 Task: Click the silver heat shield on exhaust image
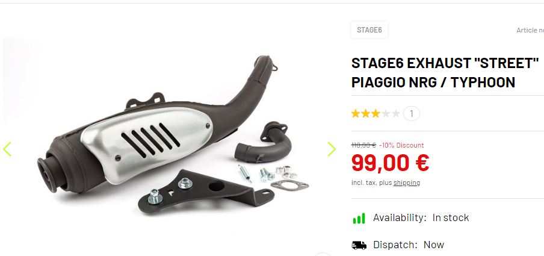click(x=147, y=144)
